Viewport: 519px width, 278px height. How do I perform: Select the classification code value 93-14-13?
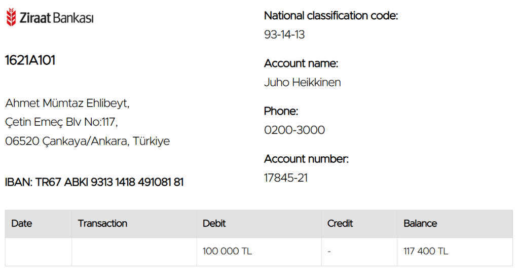tap(284, 34)
